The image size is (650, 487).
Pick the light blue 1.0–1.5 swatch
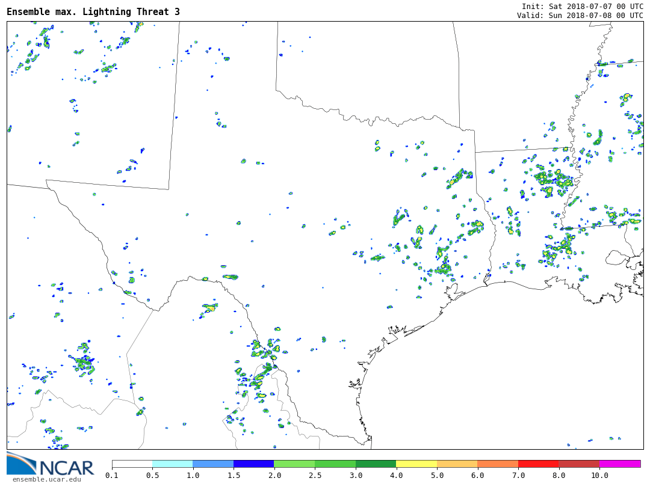pos(214,464)
